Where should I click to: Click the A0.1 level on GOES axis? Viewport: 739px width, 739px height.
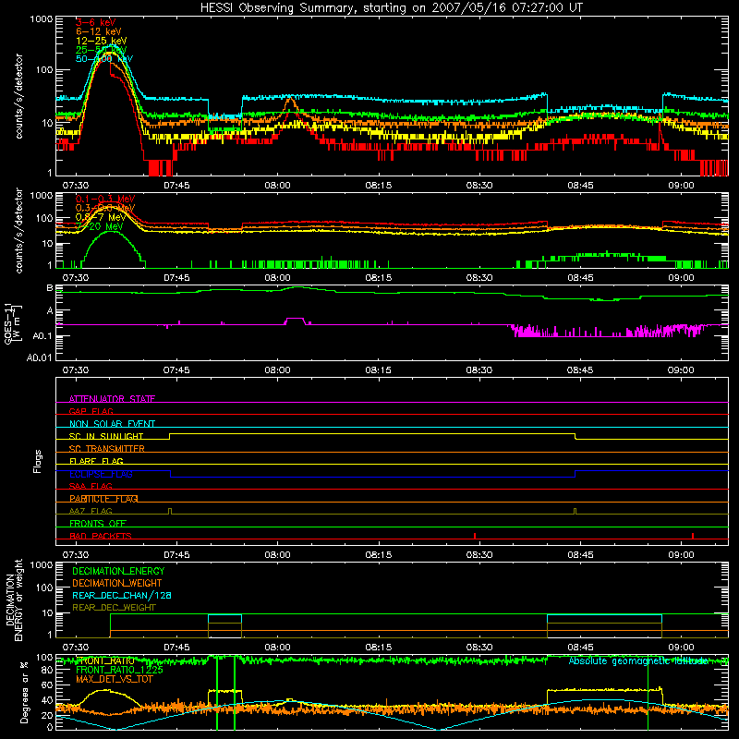pos(42,336)
